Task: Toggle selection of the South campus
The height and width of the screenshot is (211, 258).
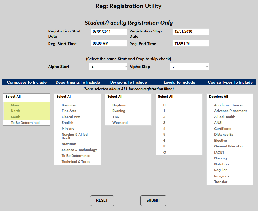Action: 15,117
